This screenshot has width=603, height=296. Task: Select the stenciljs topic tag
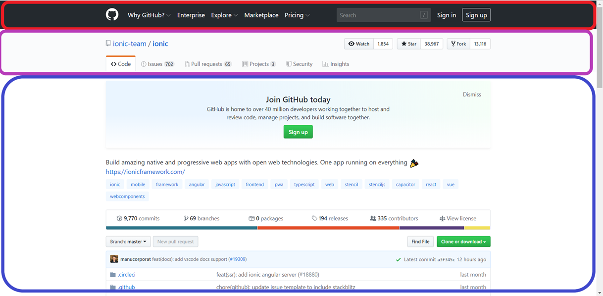(377, 185)
